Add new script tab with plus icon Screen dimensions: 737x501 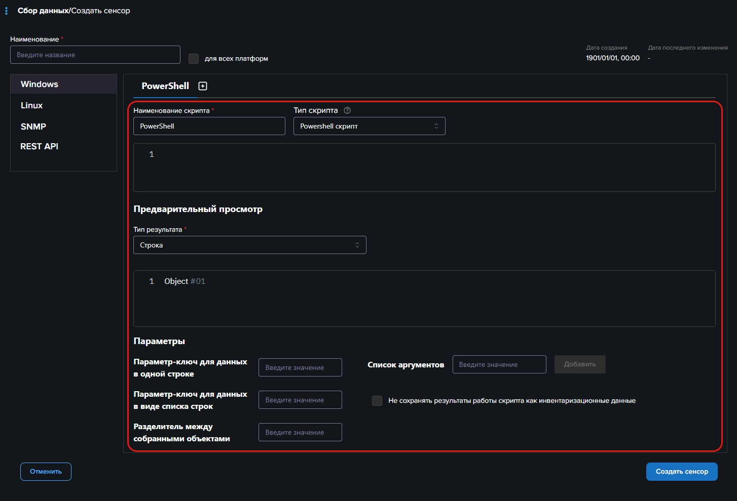[x=203, y=86]
